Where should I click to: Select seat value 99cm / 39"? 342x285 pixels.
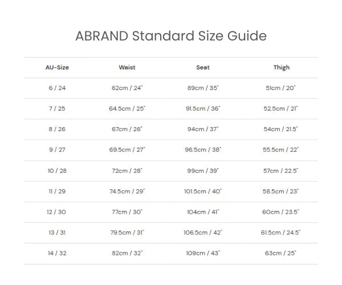click(203, 171)
